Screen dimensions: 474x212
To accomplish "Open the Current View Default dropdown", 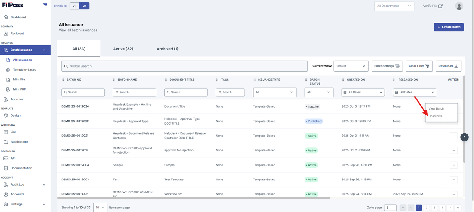I will (x=351, y=66).
